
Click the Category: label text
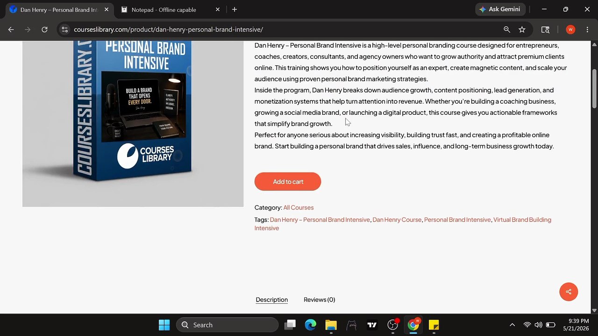click(x=268, y=208)
